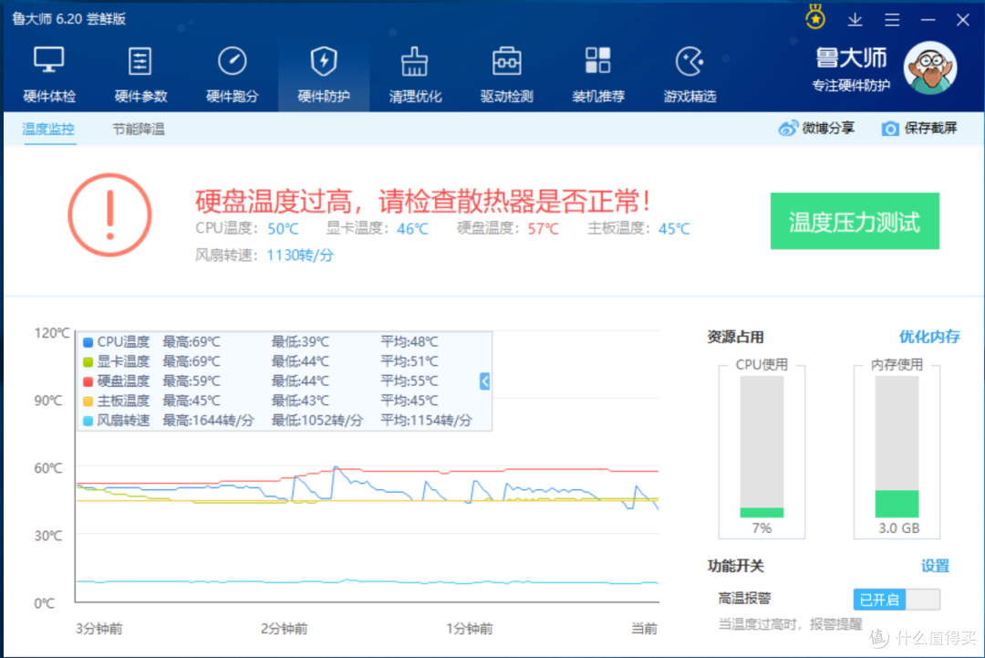The height and width of the screenshot is (658, 985).
Task: Start the 温度压力测试 stress test
Action: (x=855, y=221)
